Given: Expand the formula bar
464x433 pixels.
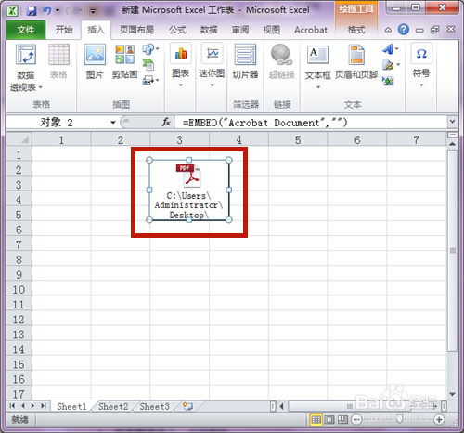Looking at the screenshot, I should click(452, 122).
